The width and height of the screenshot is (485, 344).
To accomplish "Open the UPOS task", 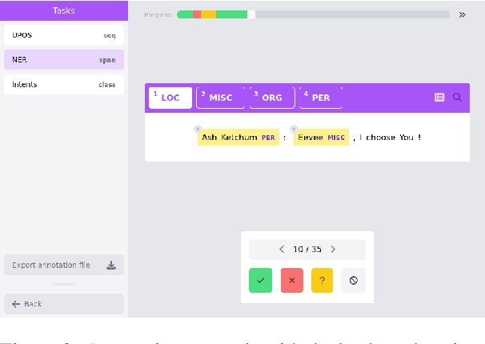I will 64,35.
